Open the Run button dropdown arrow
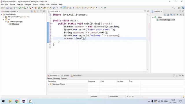This screenshot has height=104, width=185. coord(22,8)
